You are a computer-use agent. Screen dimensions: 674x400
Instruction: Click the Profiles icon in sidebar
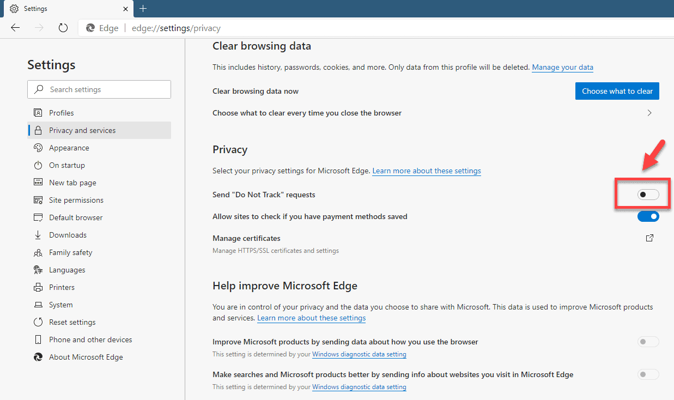[38, 113]
